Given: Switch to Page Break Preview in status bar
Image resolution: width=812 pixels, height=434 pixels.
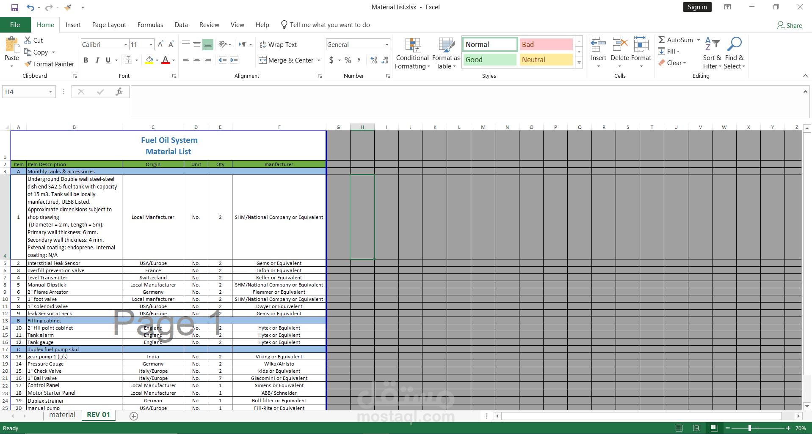Looking at the screenshot, I should (x=714, y=428).
